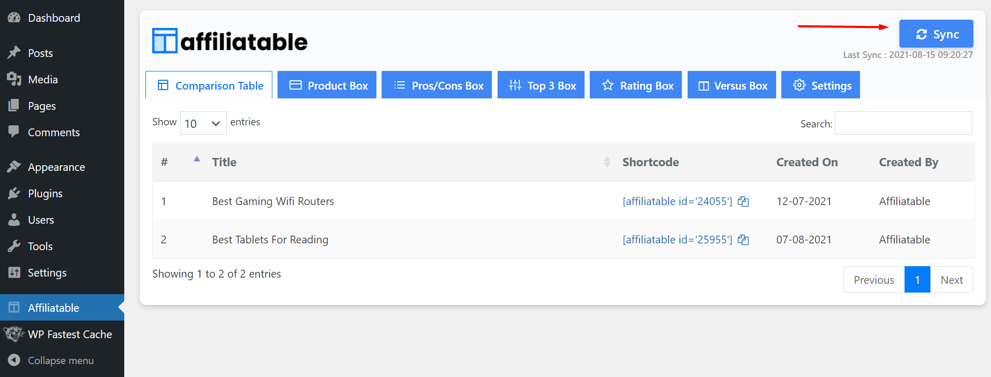This screenshot has width=991, height=377.
Task: Open Users menu item
Action: coord(41,220)
